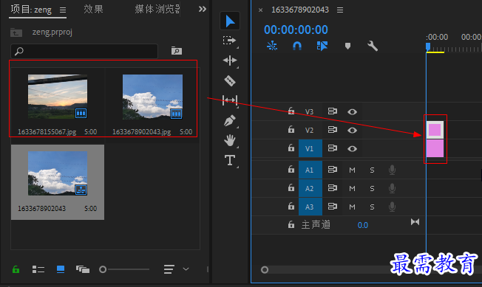Open sort icons menu
Screen dimensions: 482x287
tap(169, 269)
